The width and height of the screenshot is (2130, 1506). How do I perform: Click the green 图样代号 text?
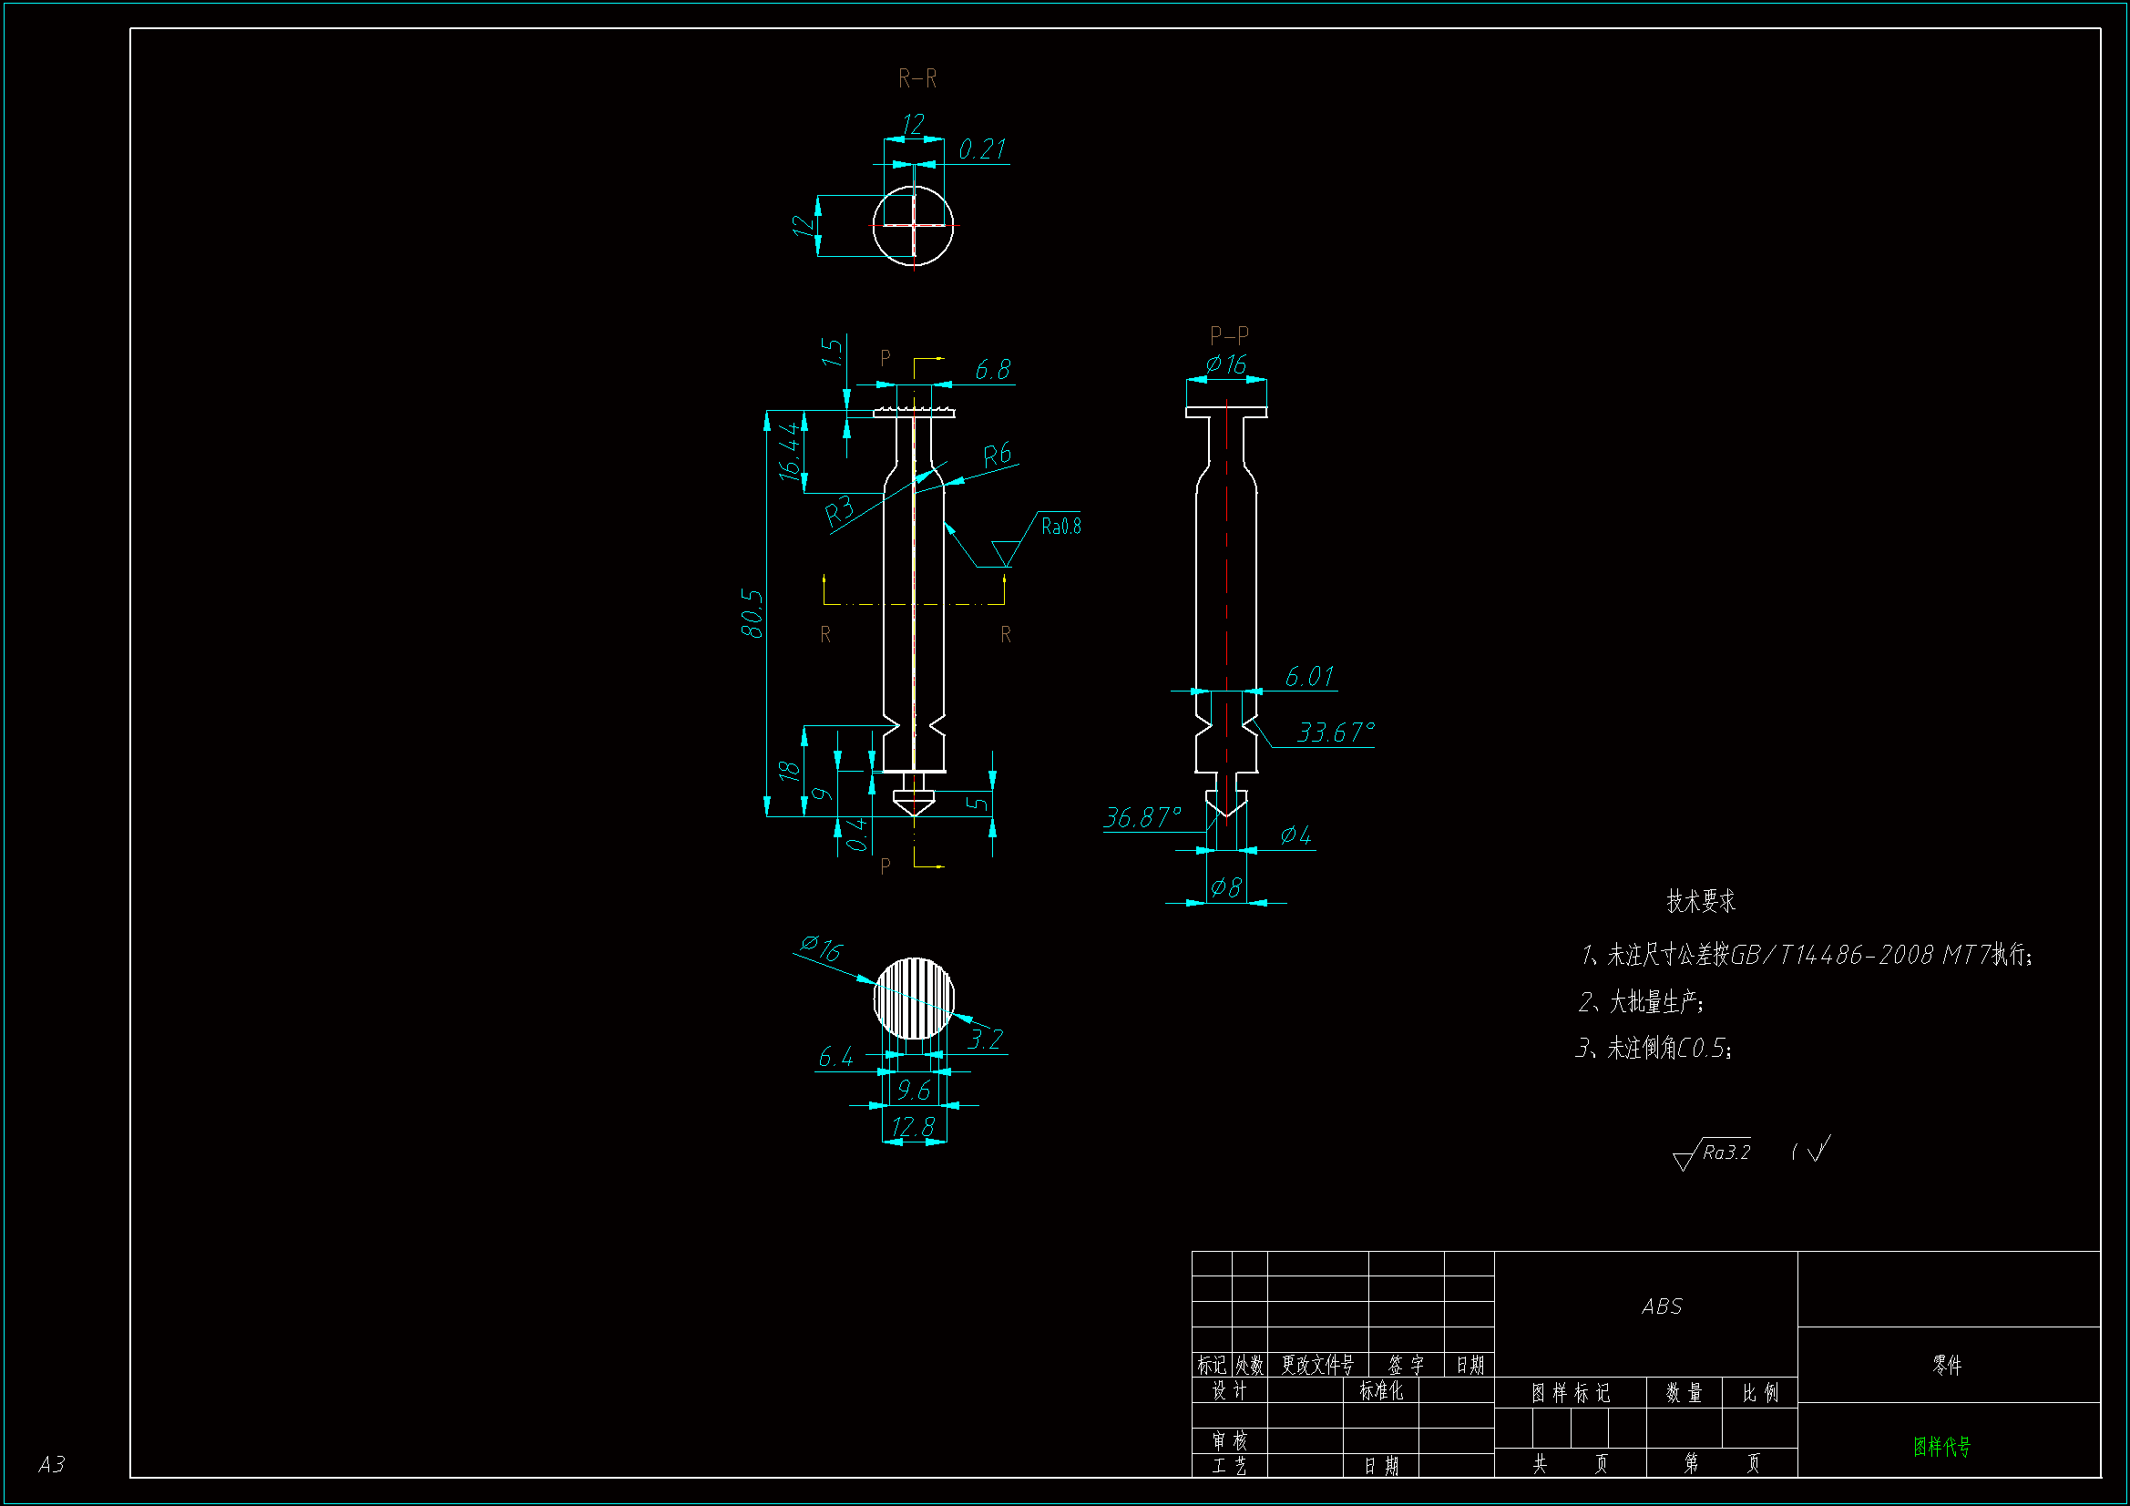click(1941, 1446)
